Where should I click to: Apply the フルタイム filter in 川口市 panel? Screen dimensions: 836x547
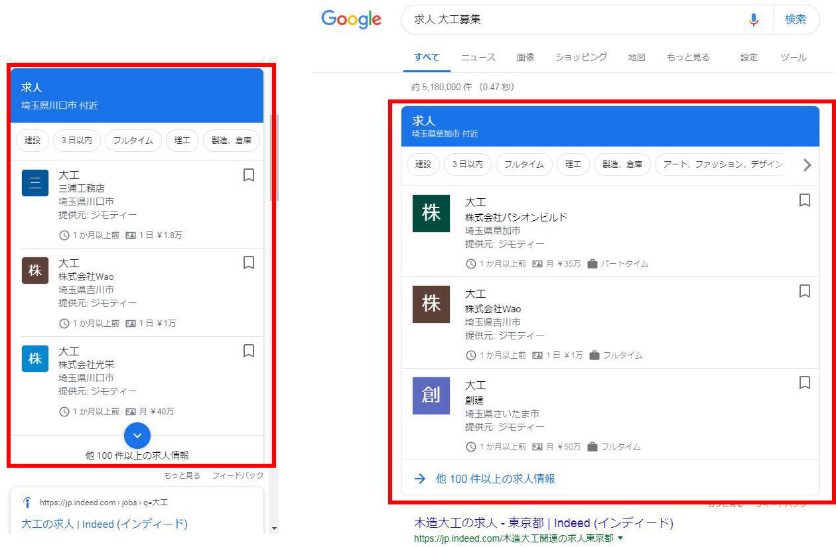point(133,141)
